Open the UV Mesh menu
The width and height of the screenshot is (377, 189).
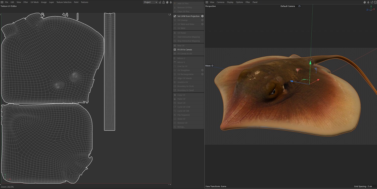click(x=34, y=2)
